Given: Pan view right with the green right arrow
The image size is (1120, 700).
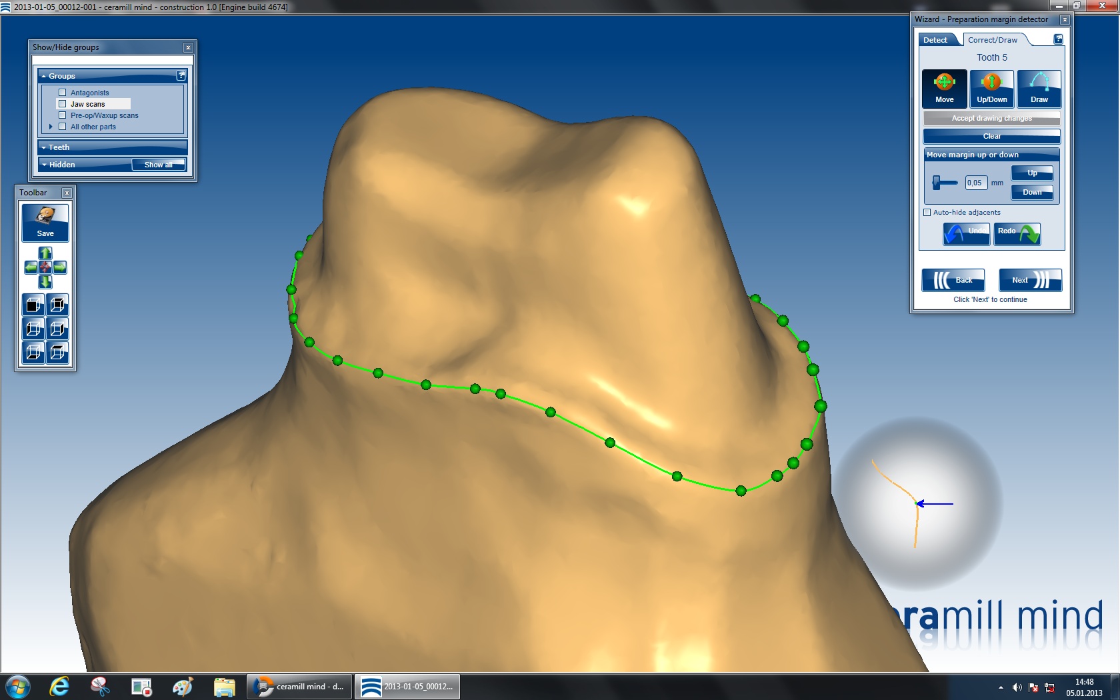Looking at the screenshot, I should (60, 267).
